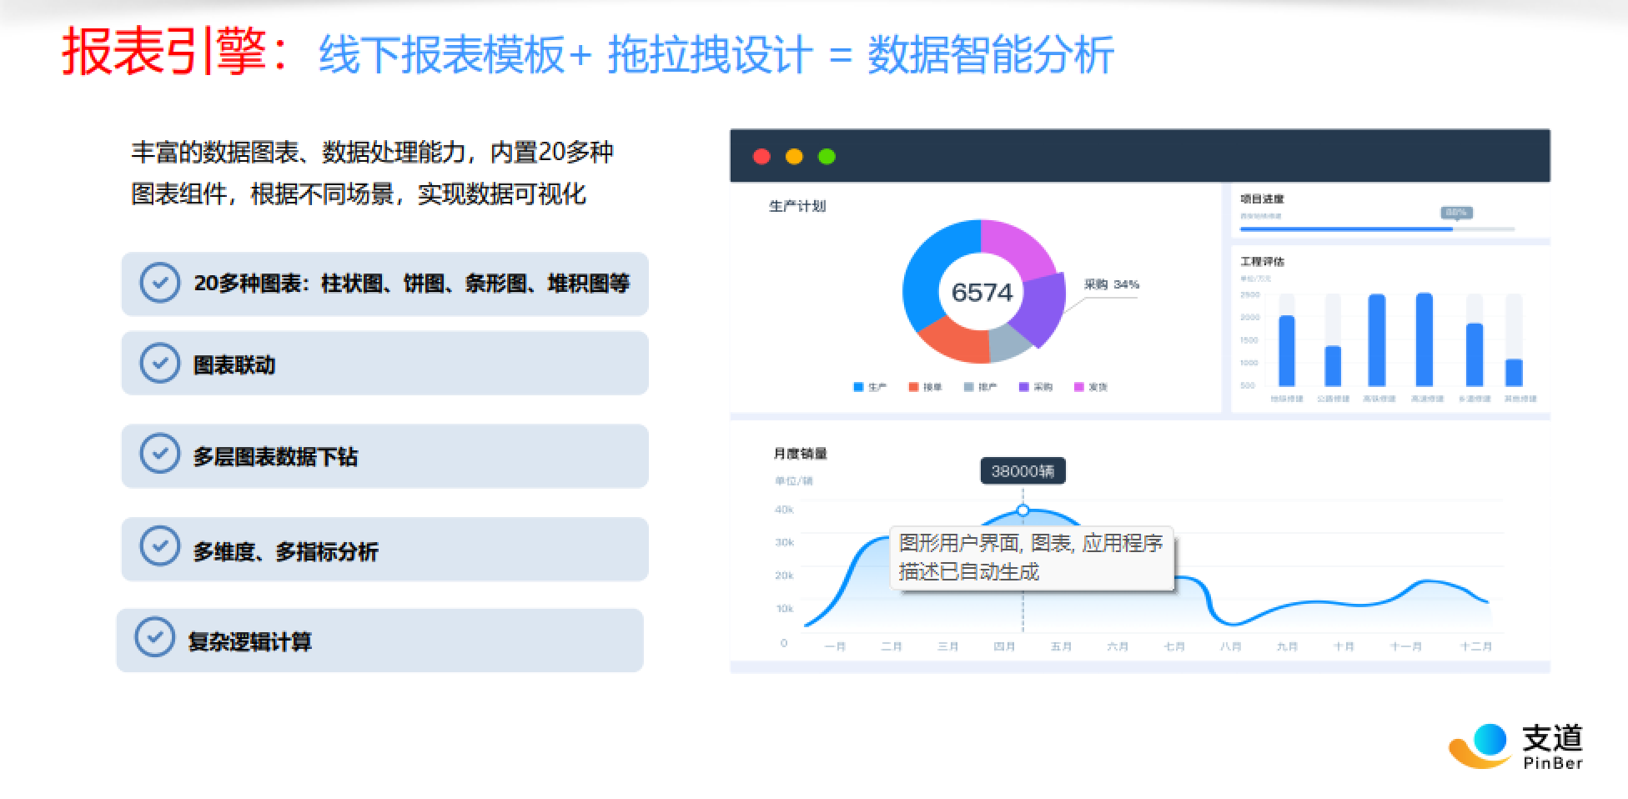
Task: Click the checkmark icon next to 复杂逻辑计算
Action: coord(158,636)
